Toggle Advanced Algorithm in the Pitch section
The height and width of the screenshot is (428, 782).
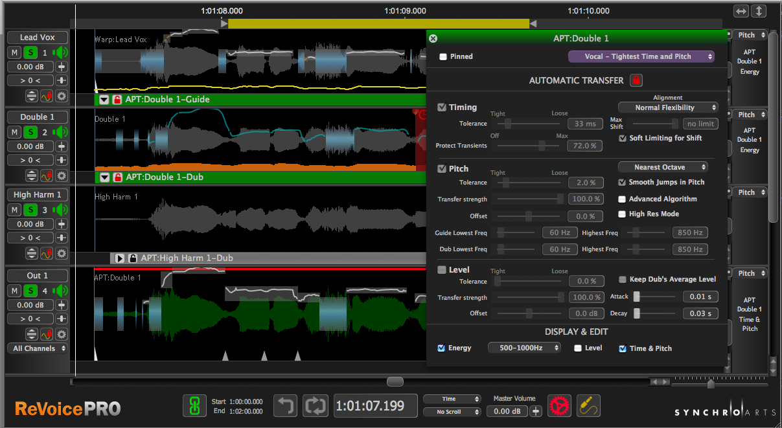622,199
